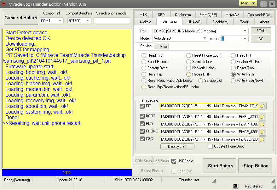Browse for the PHONE file folder icon
The image size is (277, 190).
click(263, 132)
